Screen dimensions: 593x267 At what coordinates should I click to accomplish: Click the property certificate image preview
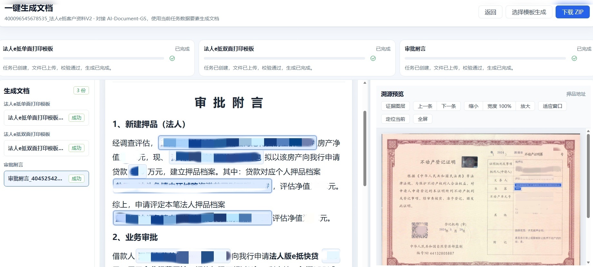click(481, 200)
